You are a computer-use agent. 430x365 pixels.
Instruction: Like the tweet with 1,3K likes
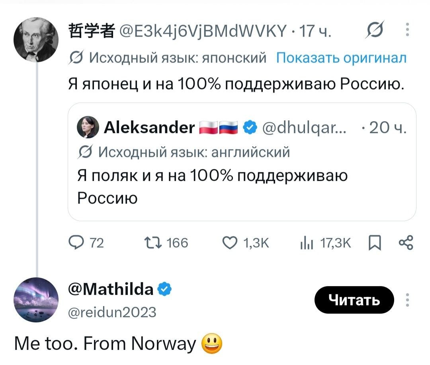[x=245, y=243]
